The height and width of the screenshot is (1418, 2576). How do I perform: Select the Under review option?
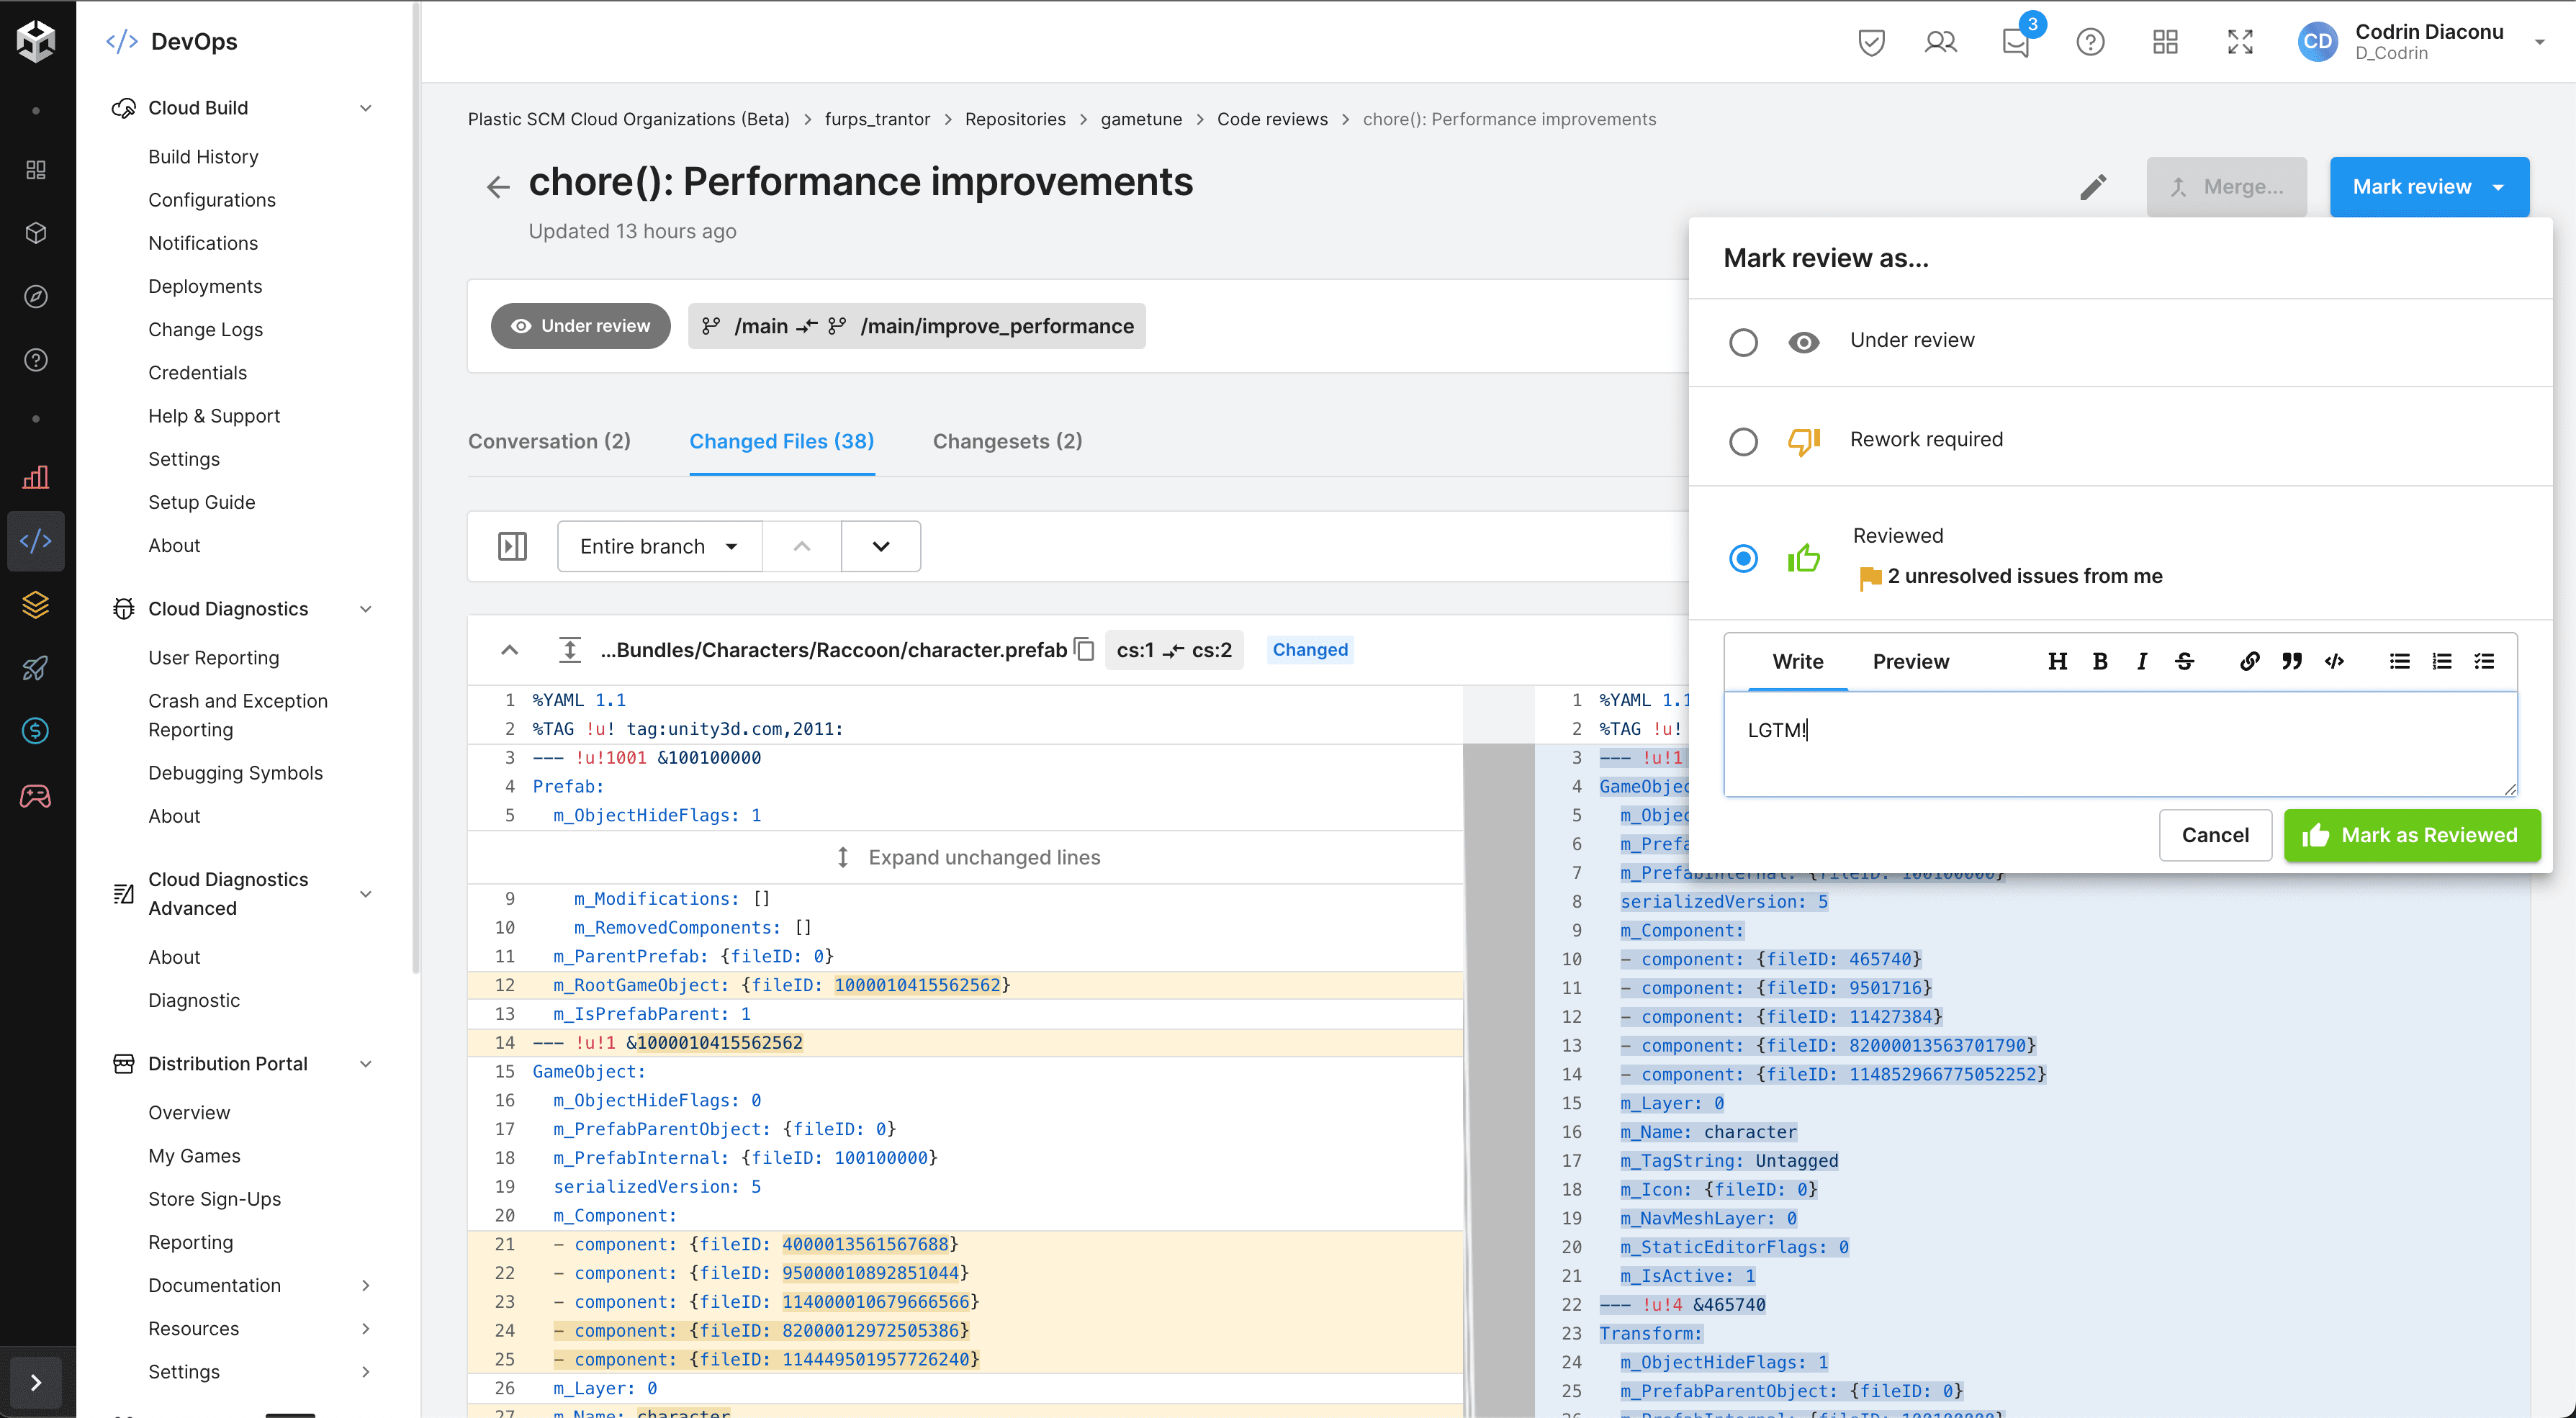click(x=1744, y=342)
